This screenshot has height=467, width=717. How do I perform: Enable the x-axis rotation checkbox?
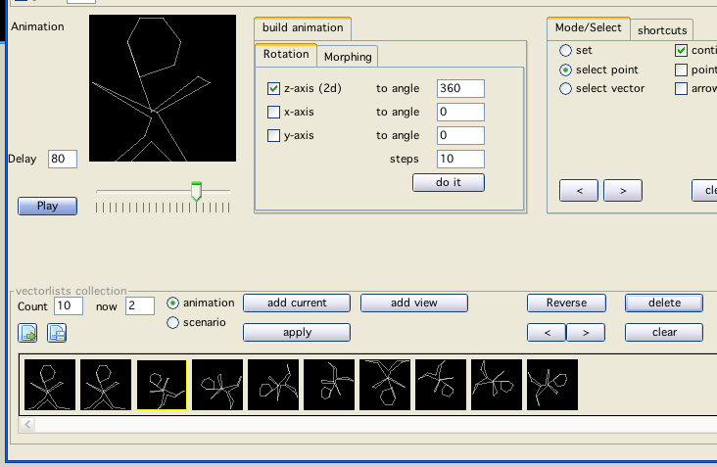point(274,112)
